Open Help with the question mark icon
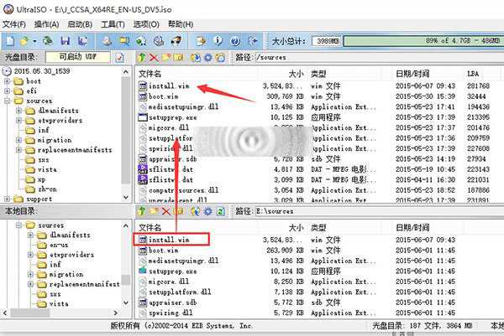504x336 pixels. click(x=235, y=41)
